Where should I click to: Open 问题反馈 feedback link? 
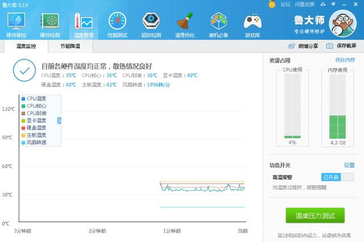click(305, 5)
